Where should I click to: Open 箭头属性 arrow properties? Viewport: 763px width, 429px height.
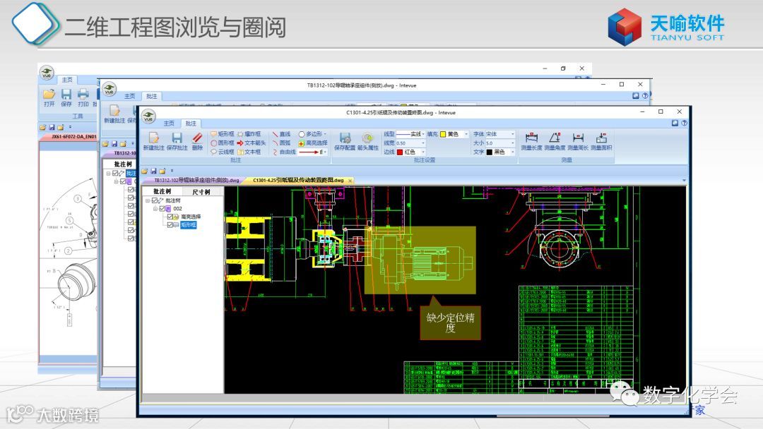click(368, 141)
